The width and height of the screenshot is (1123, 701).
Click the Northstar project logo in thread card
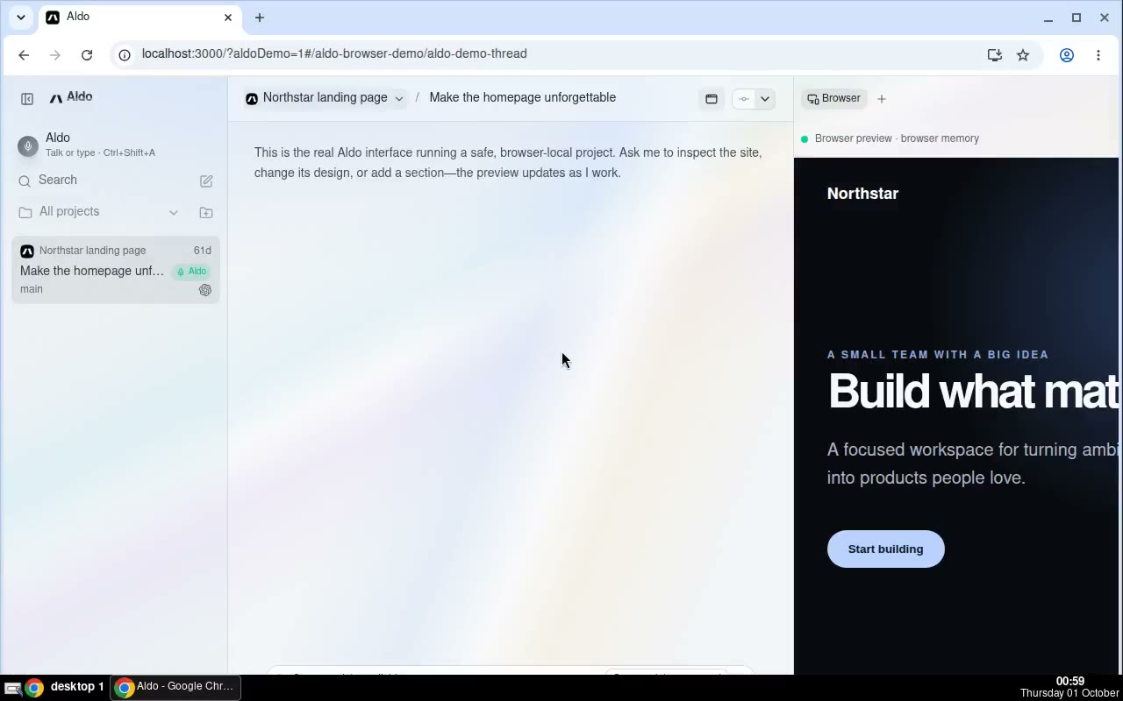27,251
